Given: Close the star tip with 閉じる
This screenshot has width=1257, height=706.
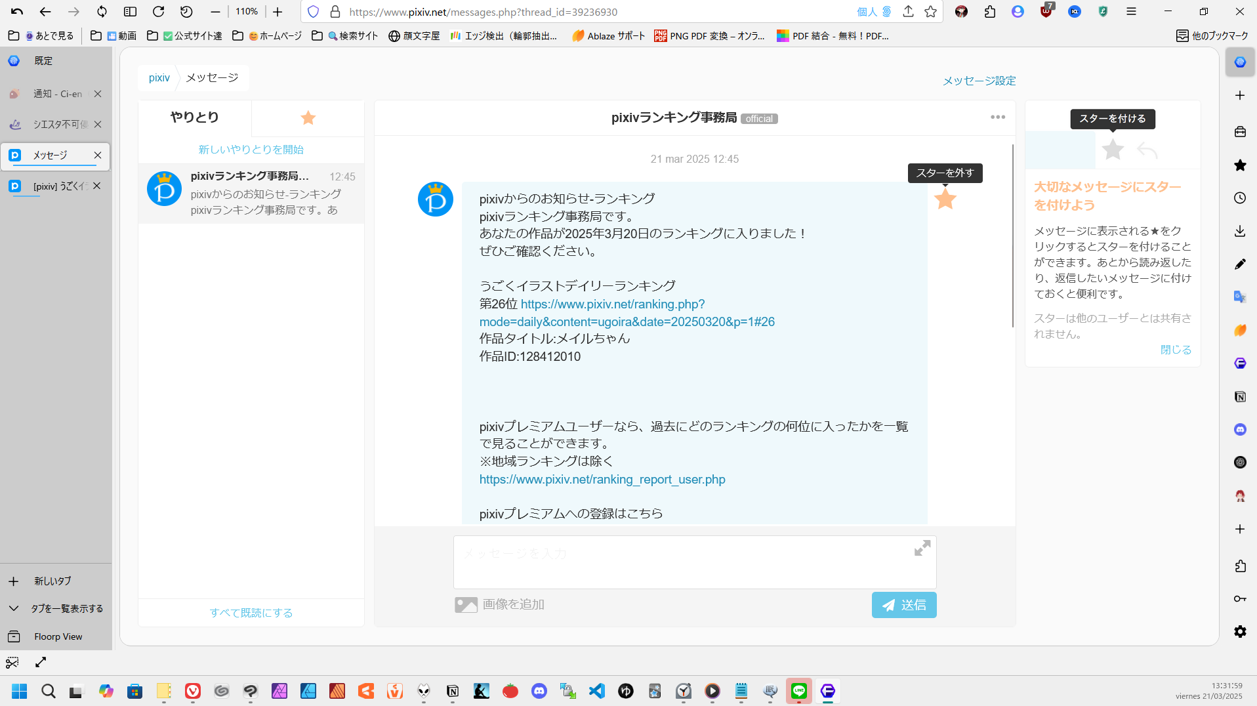Looking at the screenshot, I should click(x=1175, y=350).
